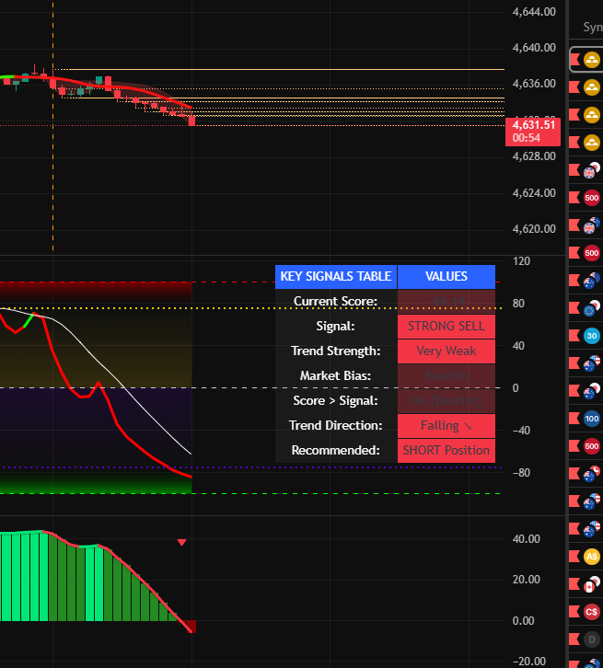Click the "STRONG SELL" signal value cell
Screen dimensions: 603x668
point(446,326)
